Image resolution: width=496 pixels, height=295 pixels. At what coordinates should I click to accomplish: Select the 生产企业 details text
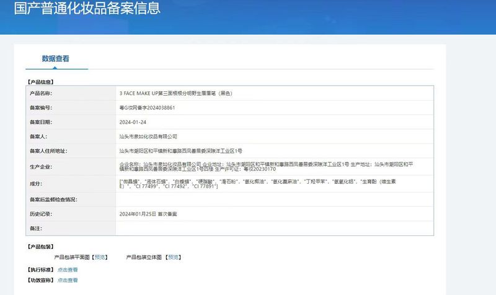click(x=267, y=166)
